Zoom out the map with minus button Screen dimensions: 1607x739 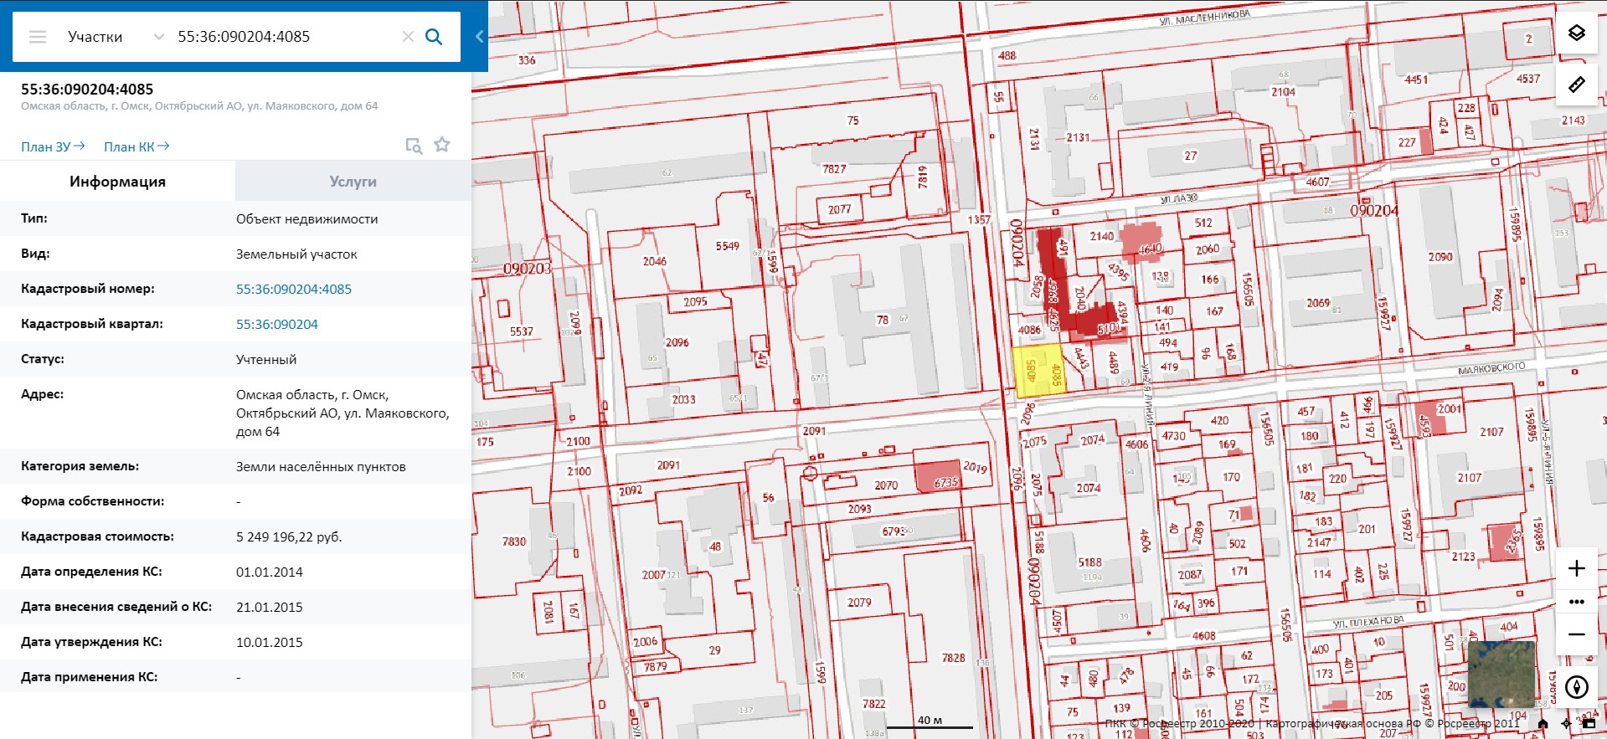pyautogui.click(x=1576, y=634)
